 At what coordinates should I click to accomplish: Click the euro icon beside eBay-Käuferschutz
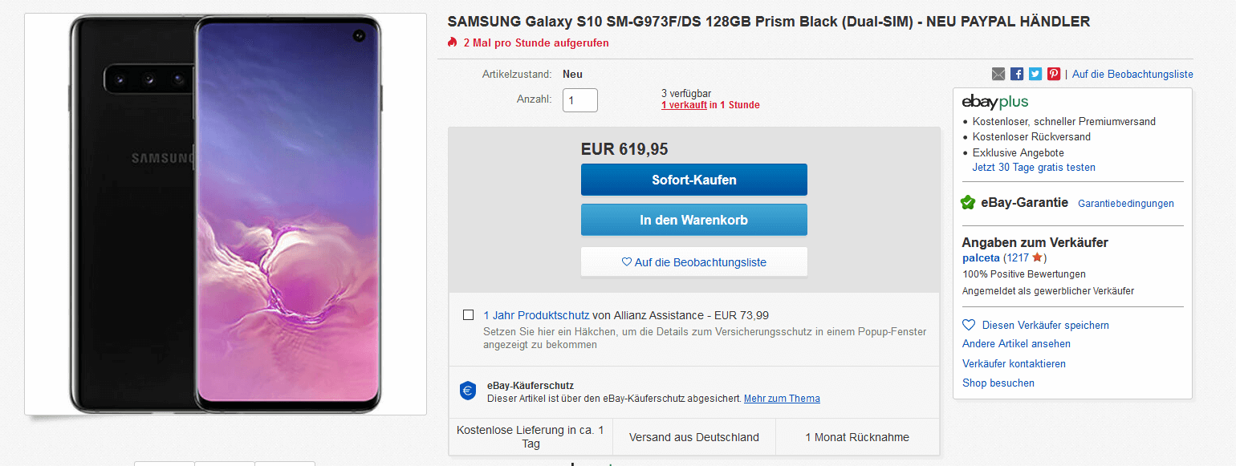(468, 391)
